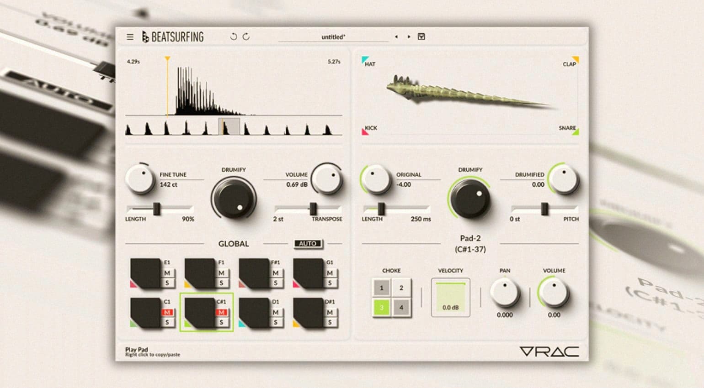Click the 142 ct fine tune value
The height and width of the screenshot is (388, 704).
168,184
